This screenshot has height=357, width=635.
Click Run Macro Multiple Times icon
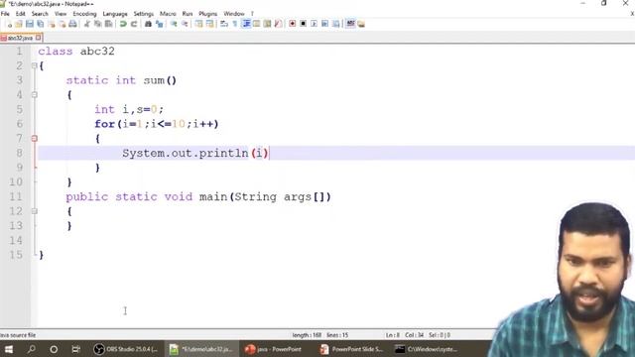[x=324, y=24]
